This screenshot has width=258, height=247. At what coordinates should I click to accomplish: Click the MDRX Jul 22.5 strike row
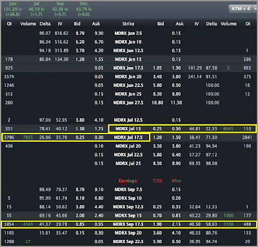coord(129,155)
